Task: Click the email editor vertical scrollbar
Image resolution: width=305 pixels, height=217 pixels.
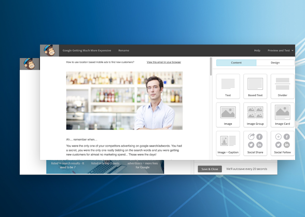Action: [x=211, y=66]
